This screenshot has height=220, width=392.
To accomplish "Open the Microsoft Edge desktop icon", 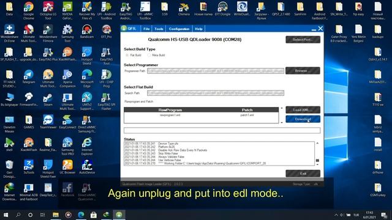I will (87, 78).
